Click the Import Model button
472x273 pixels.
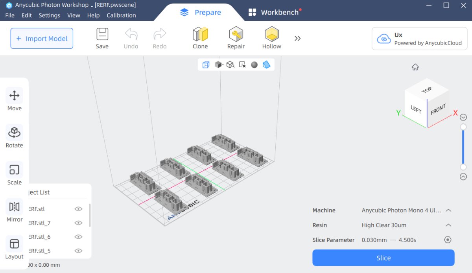42,39
